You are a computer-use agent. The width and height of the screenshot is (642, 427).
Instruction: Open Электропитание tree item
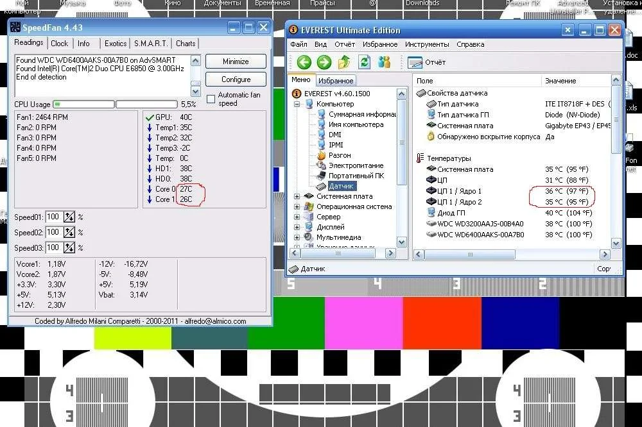[x=351, y=165]
